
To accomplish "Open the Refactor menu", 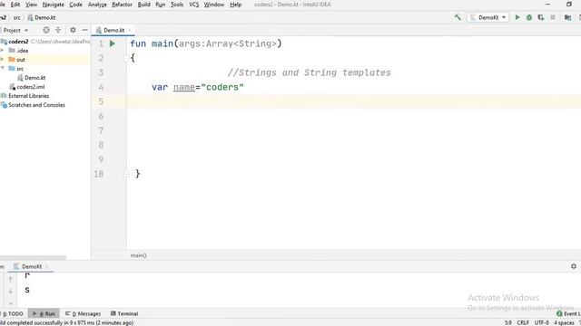I will click(122, 5).
